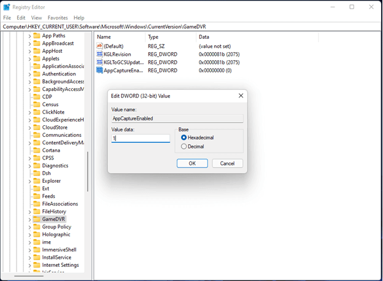Click the AppCaptureEnabled DWORD value icon

point(99,71)
